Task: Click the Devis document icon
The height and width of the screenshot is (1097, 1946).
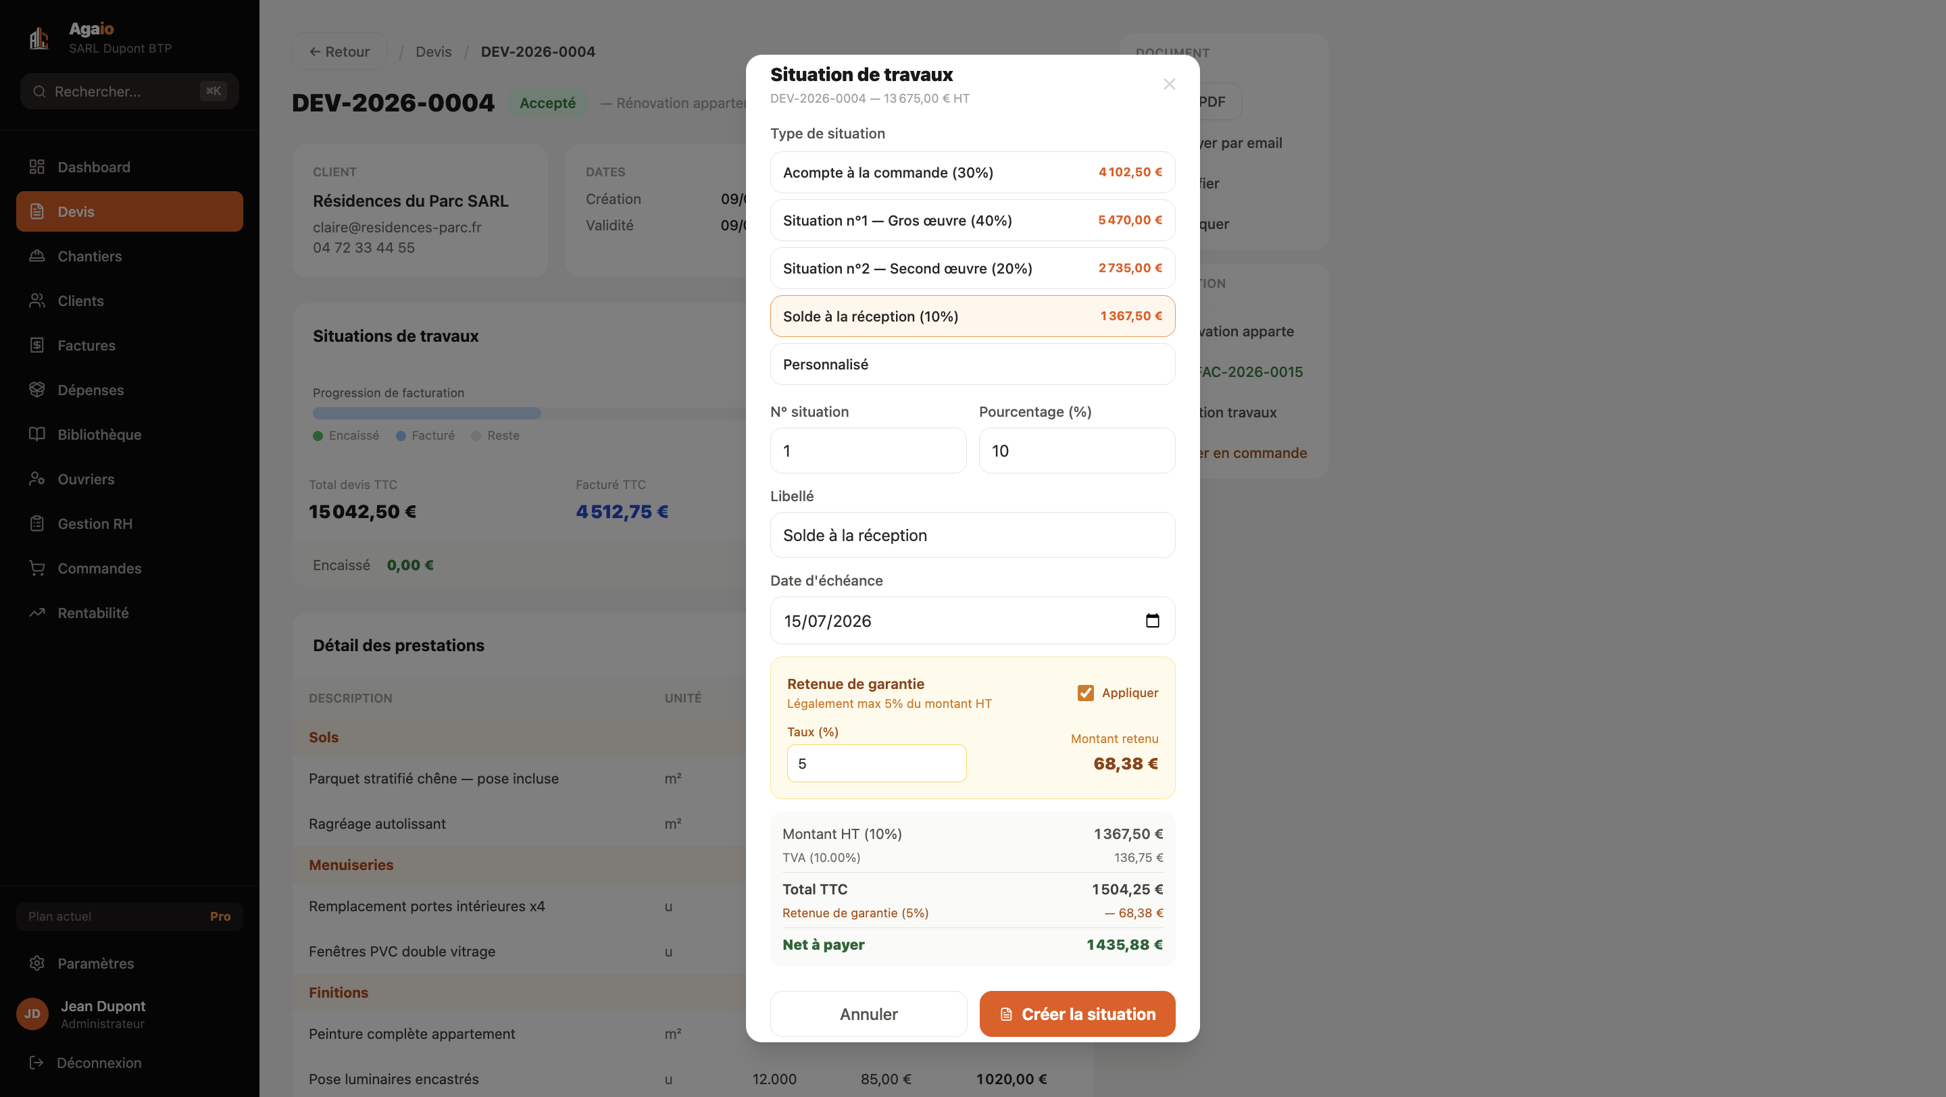Action: [37, 211]
